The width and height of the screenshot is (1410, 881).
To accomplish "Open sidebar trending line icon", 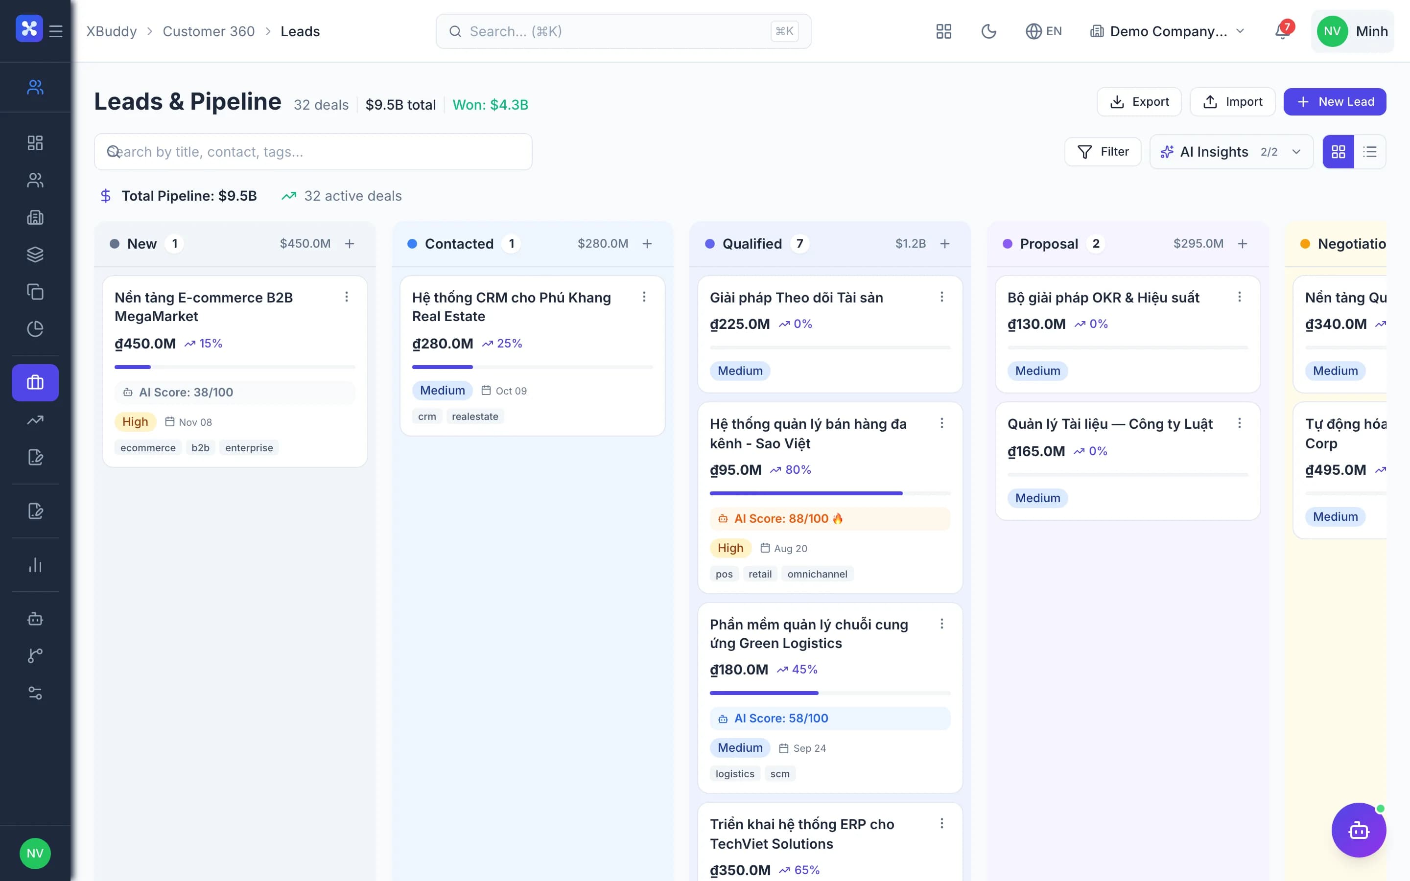I will point(35,420).
